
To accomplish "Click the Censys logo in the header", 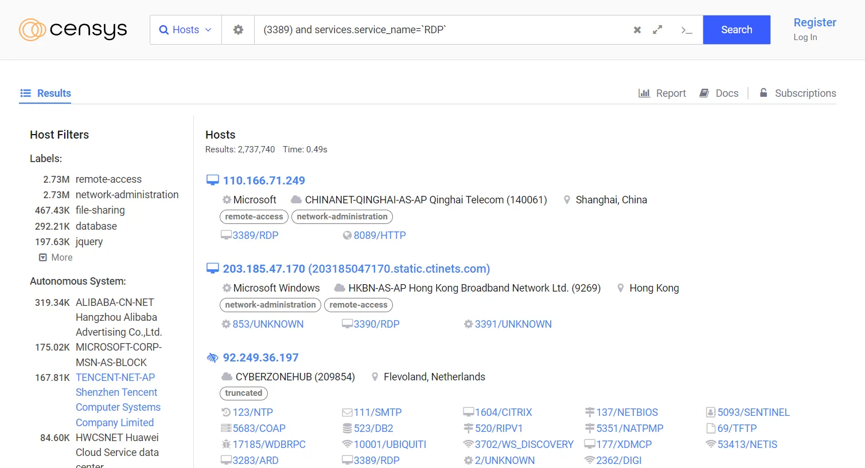I will [x=72, y=29].
